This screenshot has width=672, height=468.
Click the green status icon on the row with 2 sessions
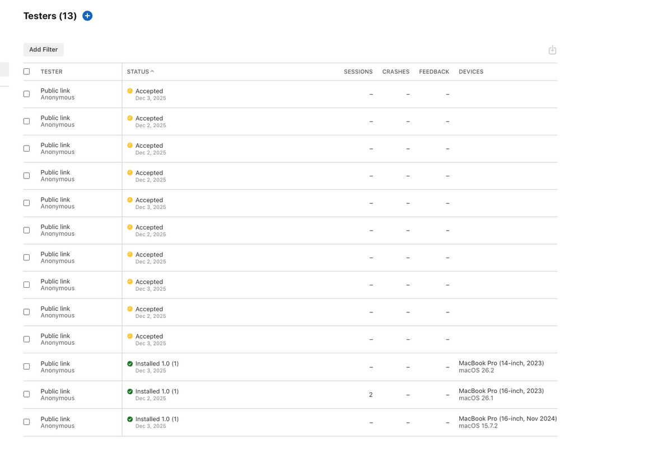point(130,391)
